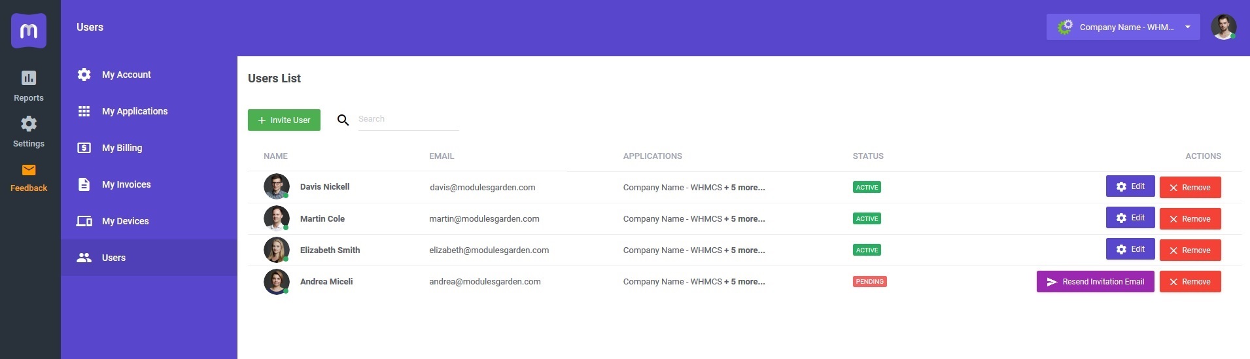Image resolution: width=1250 pixels, height=359 pixels.
Task: Click the ModulesGarden logo icon
Action: click(29, 31)
